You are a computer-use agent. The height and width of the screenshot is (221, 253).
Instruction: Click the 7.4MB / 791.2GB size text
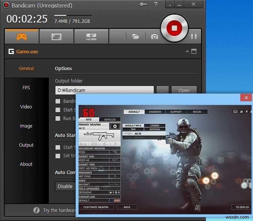[72, 21]
